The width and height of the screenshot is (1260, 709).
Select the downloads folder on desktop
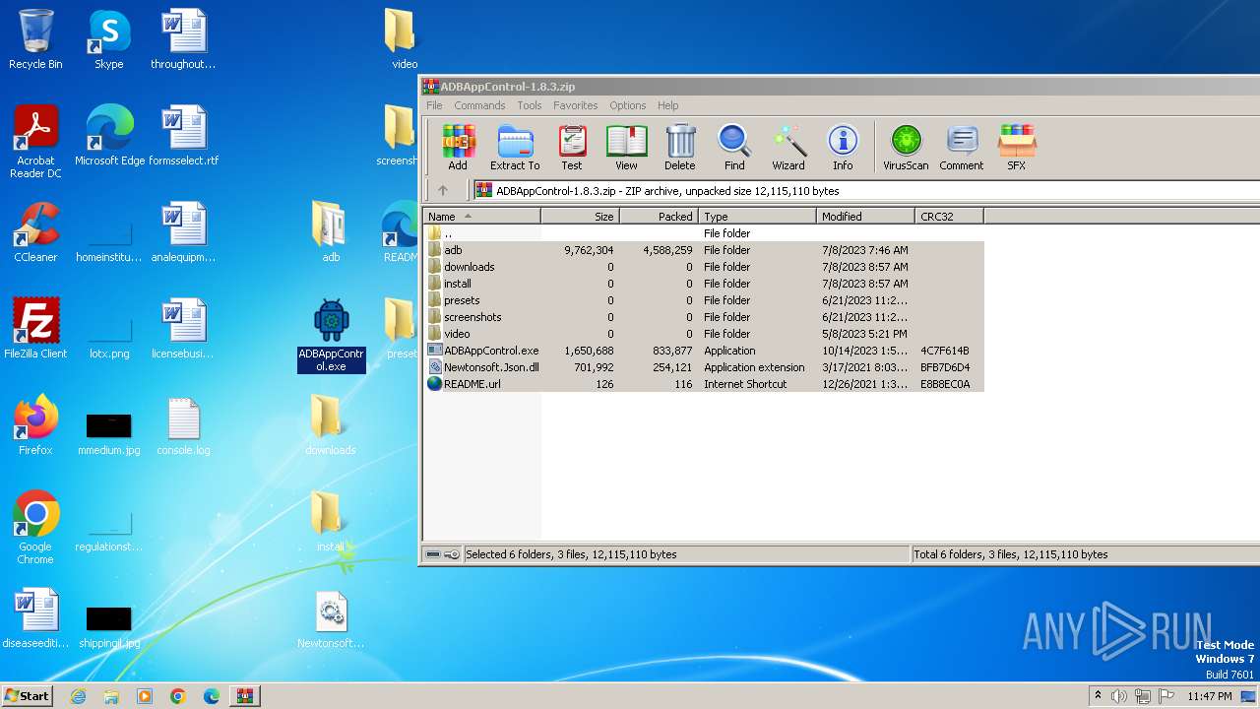(x=330, y=425)
